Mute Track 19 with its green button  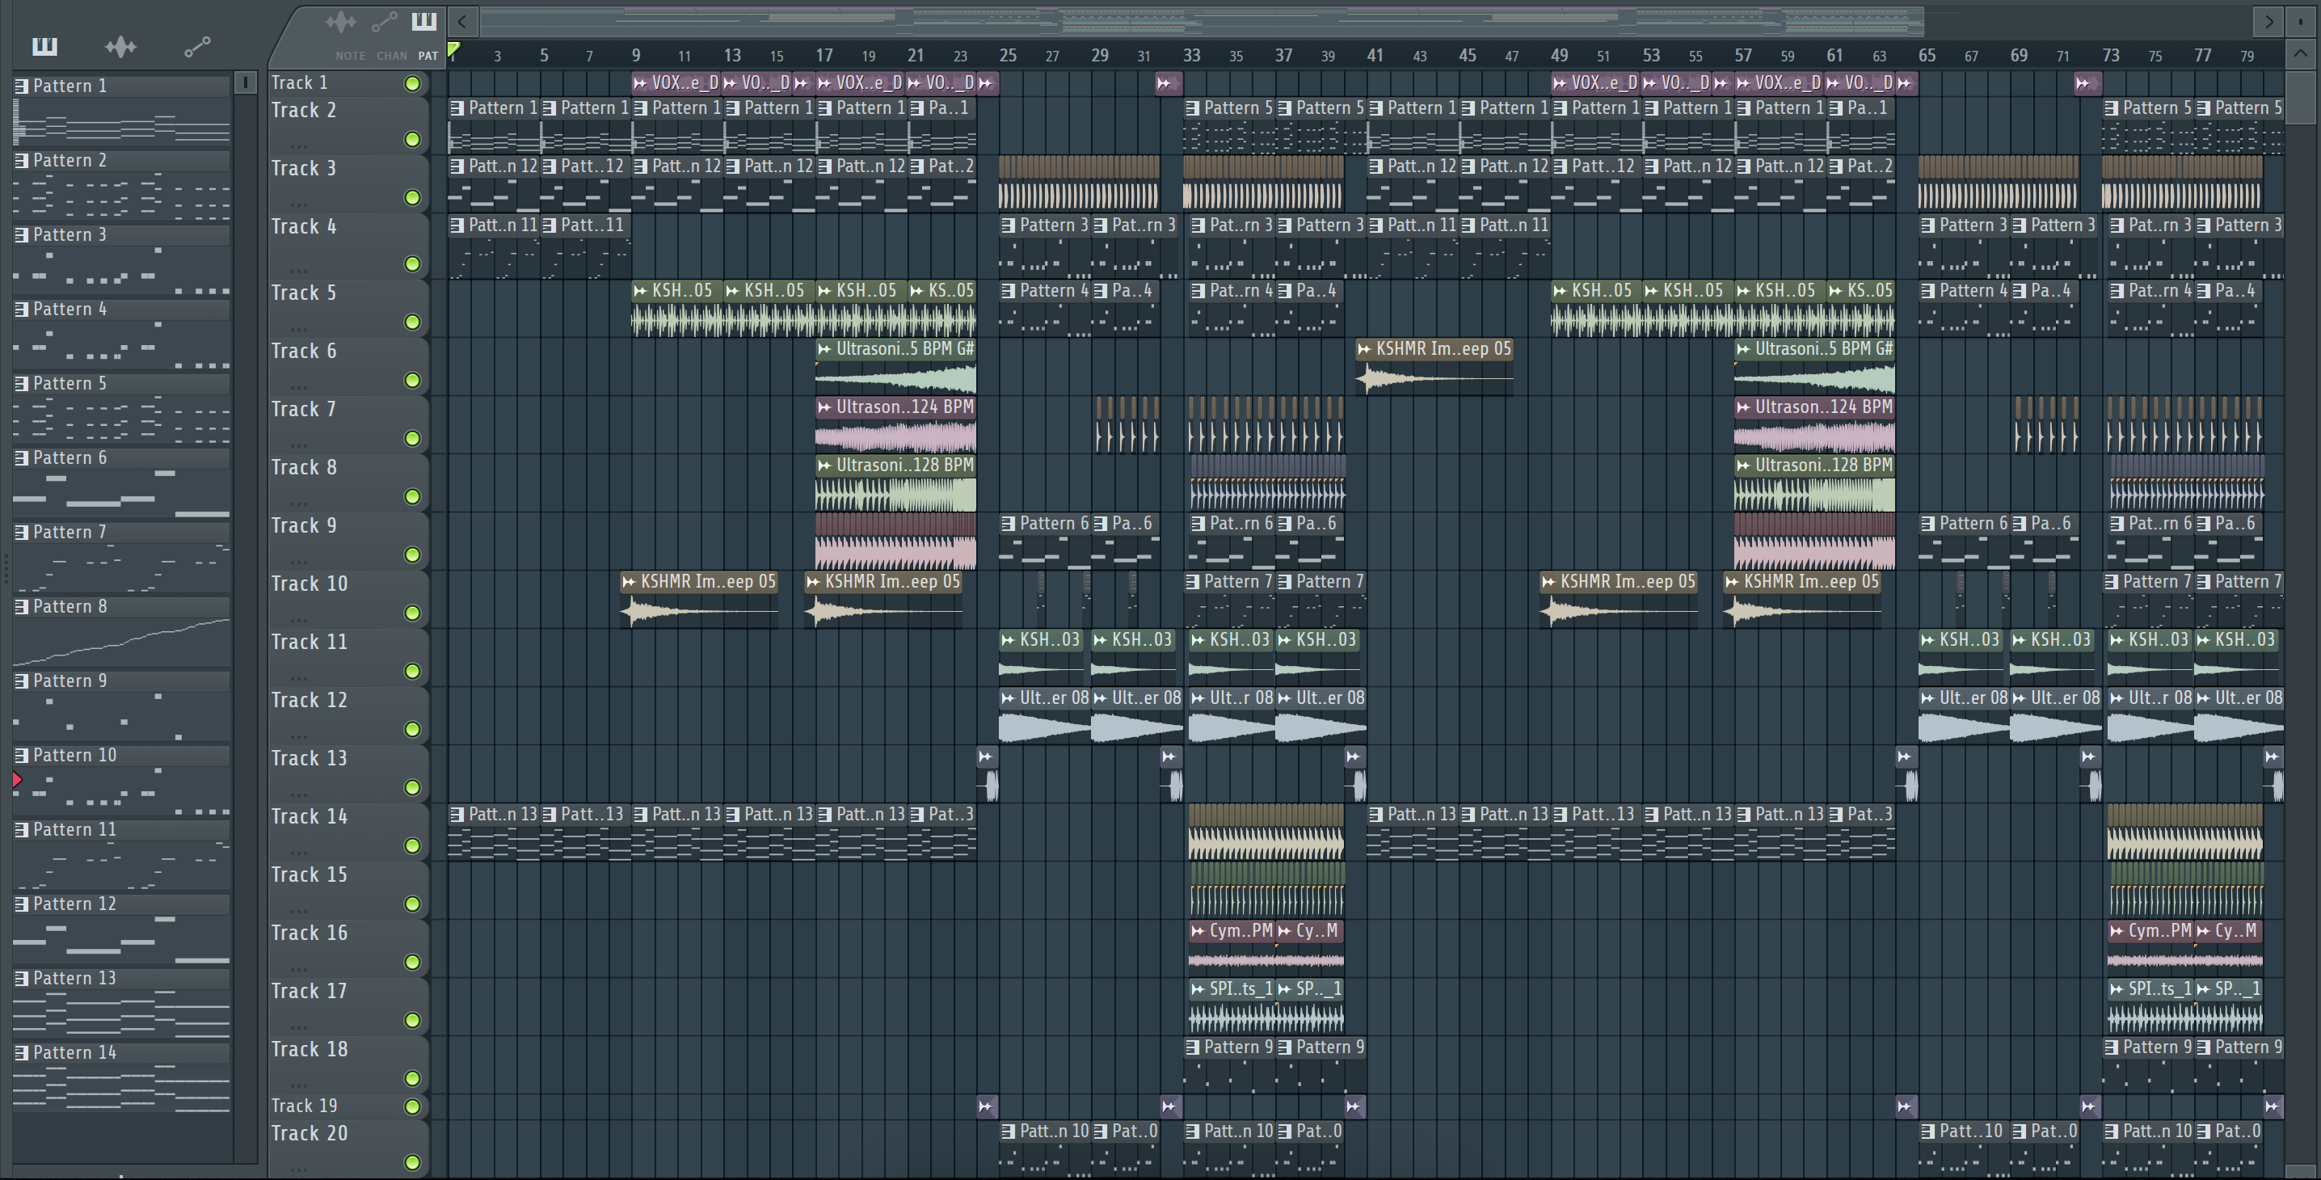click(412, 1106)
